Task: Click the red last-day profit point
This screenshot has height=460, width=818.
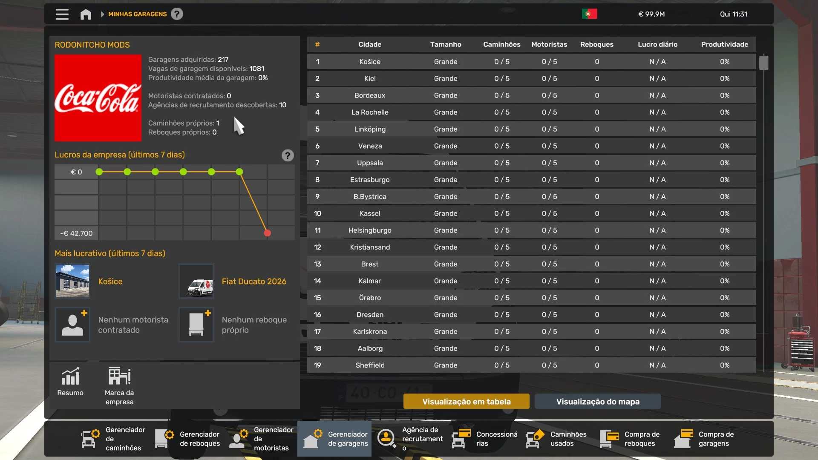Action: click(268, 233)
